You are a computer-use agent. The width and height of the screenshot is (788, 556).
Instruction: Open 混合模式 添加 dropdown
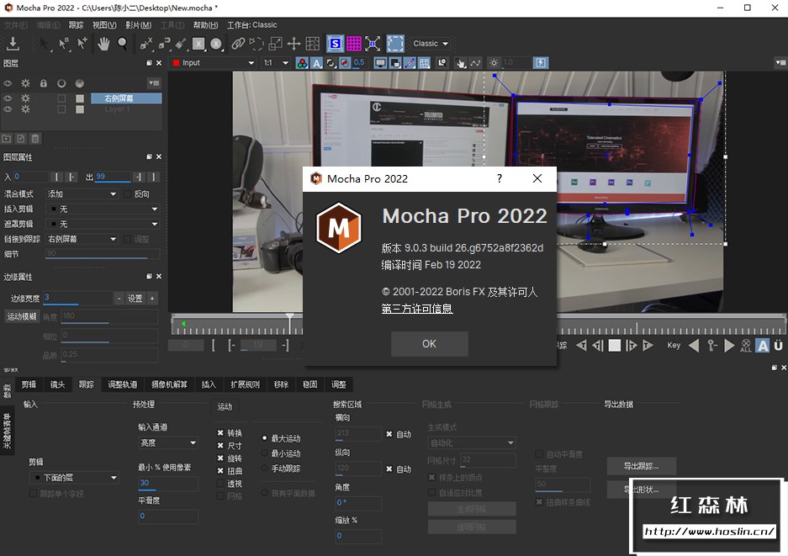point(82,194)
